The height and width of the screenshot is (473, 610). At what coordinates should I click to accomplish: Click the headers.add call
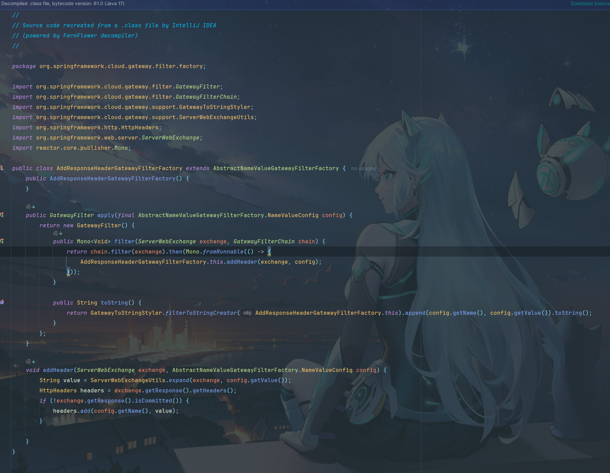coord(85,411)
